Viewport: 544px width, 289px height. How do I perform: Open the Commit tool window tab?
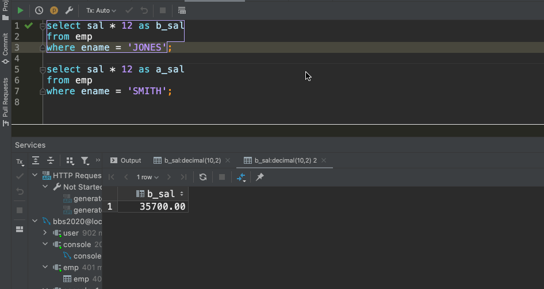(5, 48)
